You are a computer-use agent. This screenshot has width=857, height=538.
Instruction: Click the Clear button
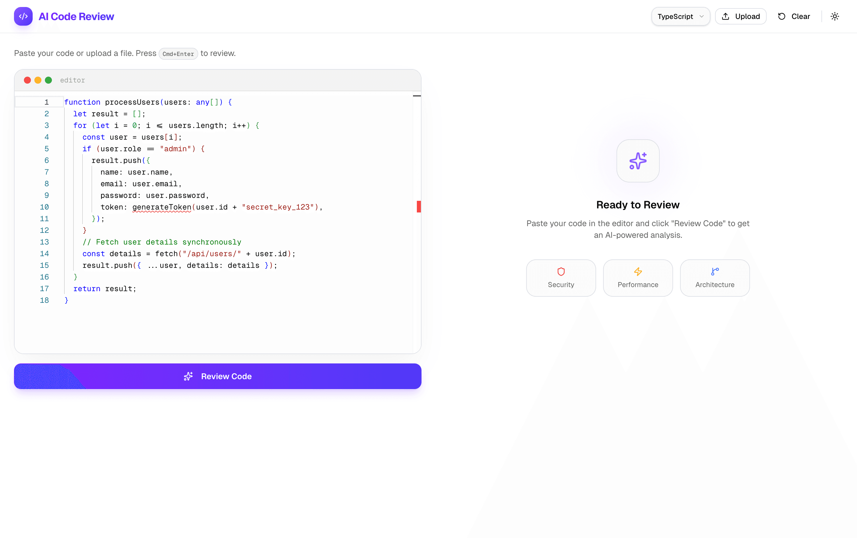794,16
